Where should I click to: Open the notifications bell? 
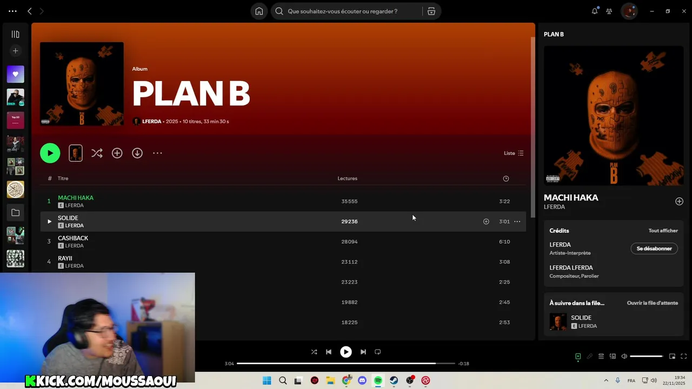click(595, 11)
